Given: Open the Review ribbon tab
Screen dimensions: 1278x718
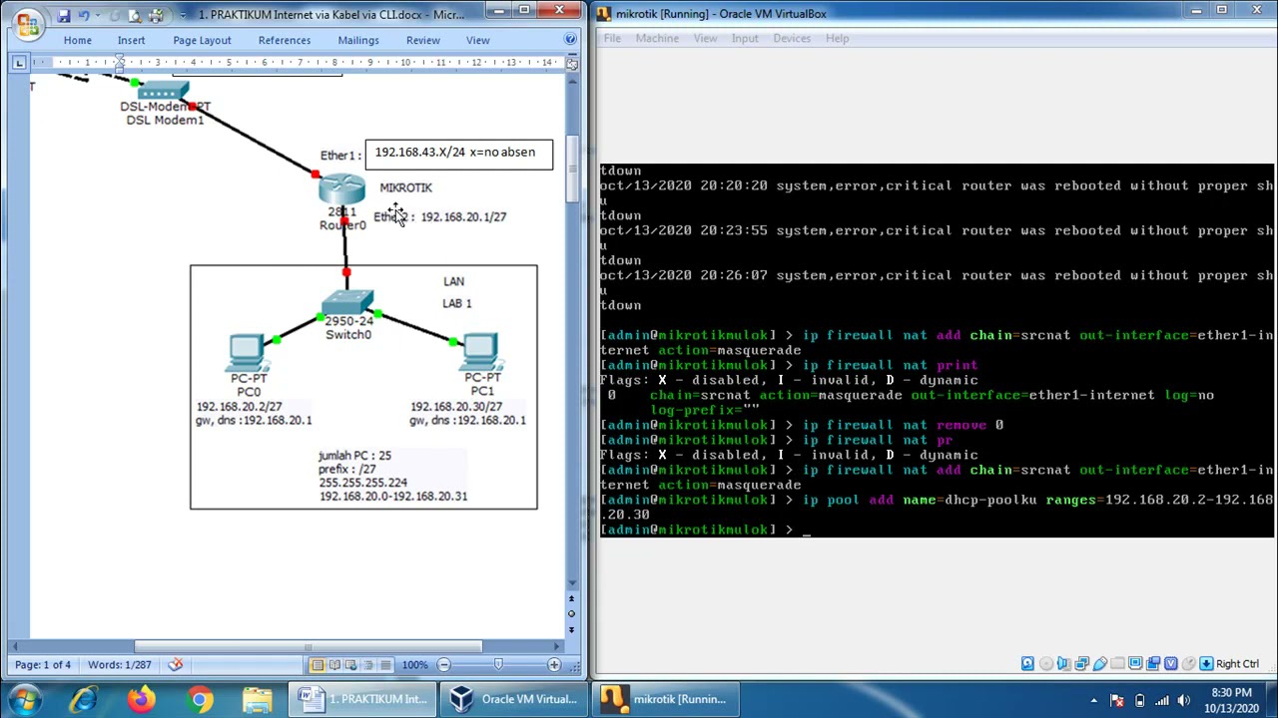Looking at the screenshot, I should (x=422, y=40).
